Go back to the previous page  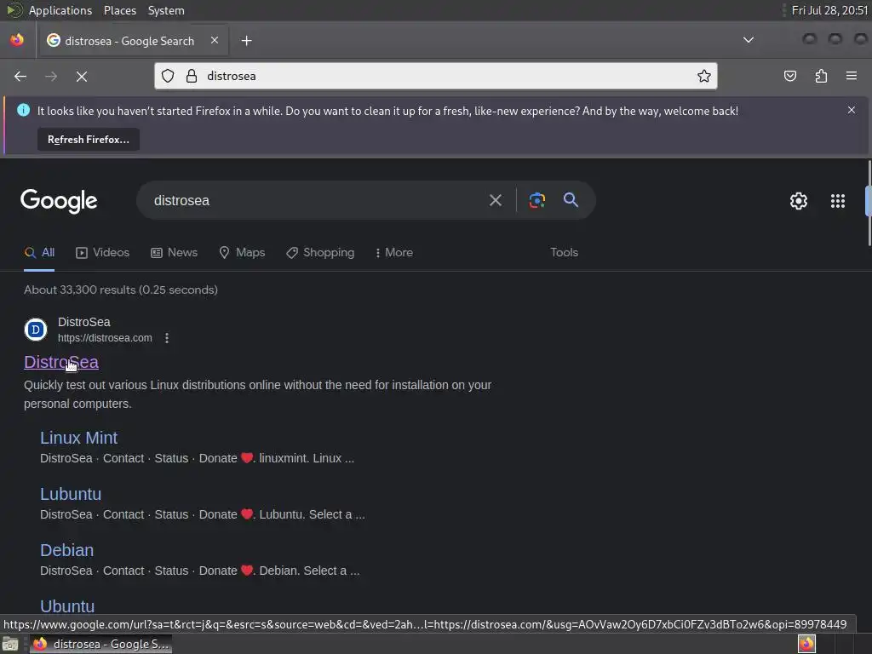pos(20,76)
